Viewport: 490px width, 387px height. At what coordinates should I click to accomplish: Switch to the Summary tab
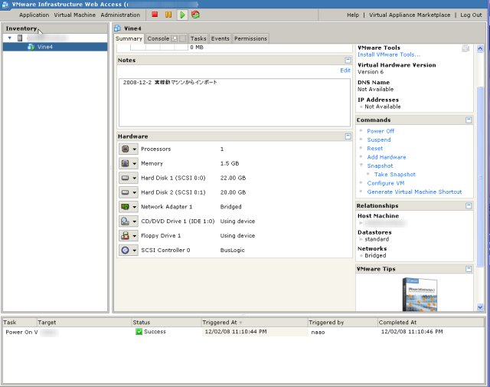point(129,38)
